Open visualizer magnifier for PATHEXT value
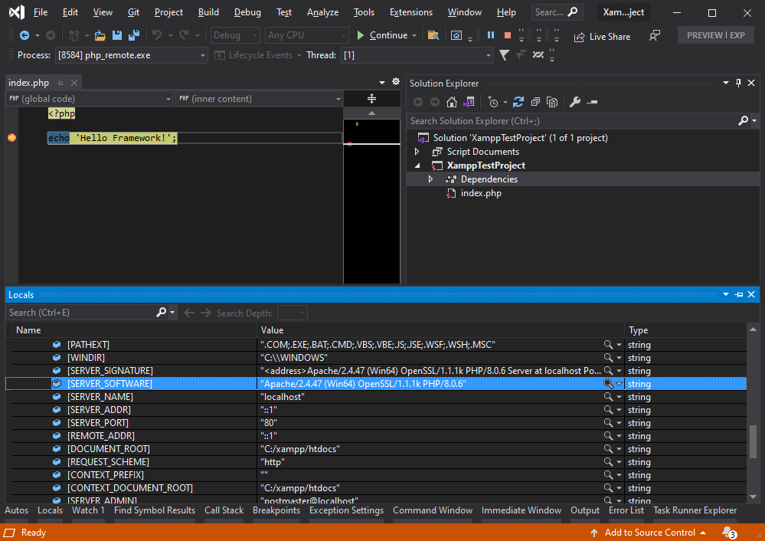 [x=608, y=345]
